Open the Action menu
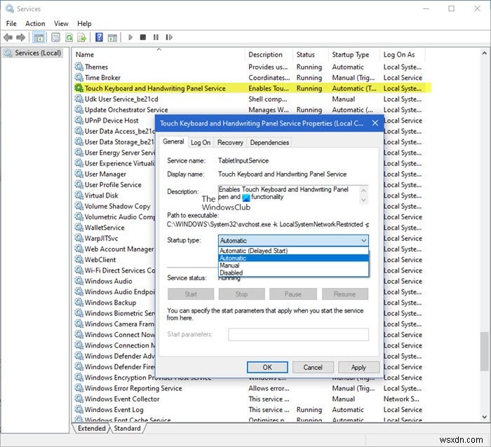The width and height of the screenshot is (491, 447). click(36, 23)
